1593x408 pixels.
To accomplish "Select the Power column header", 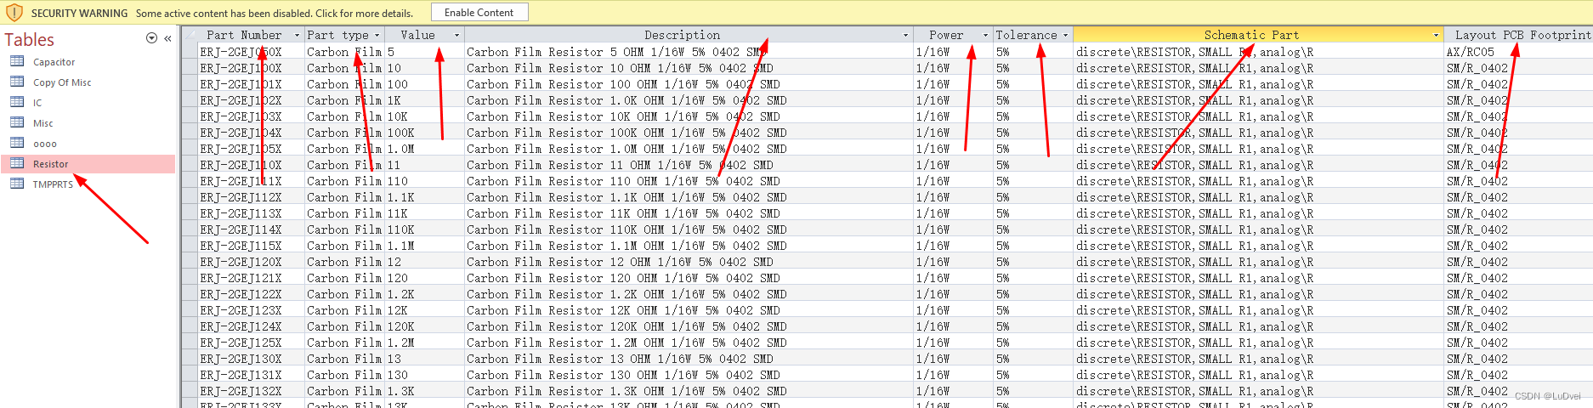I will [945, 35].
